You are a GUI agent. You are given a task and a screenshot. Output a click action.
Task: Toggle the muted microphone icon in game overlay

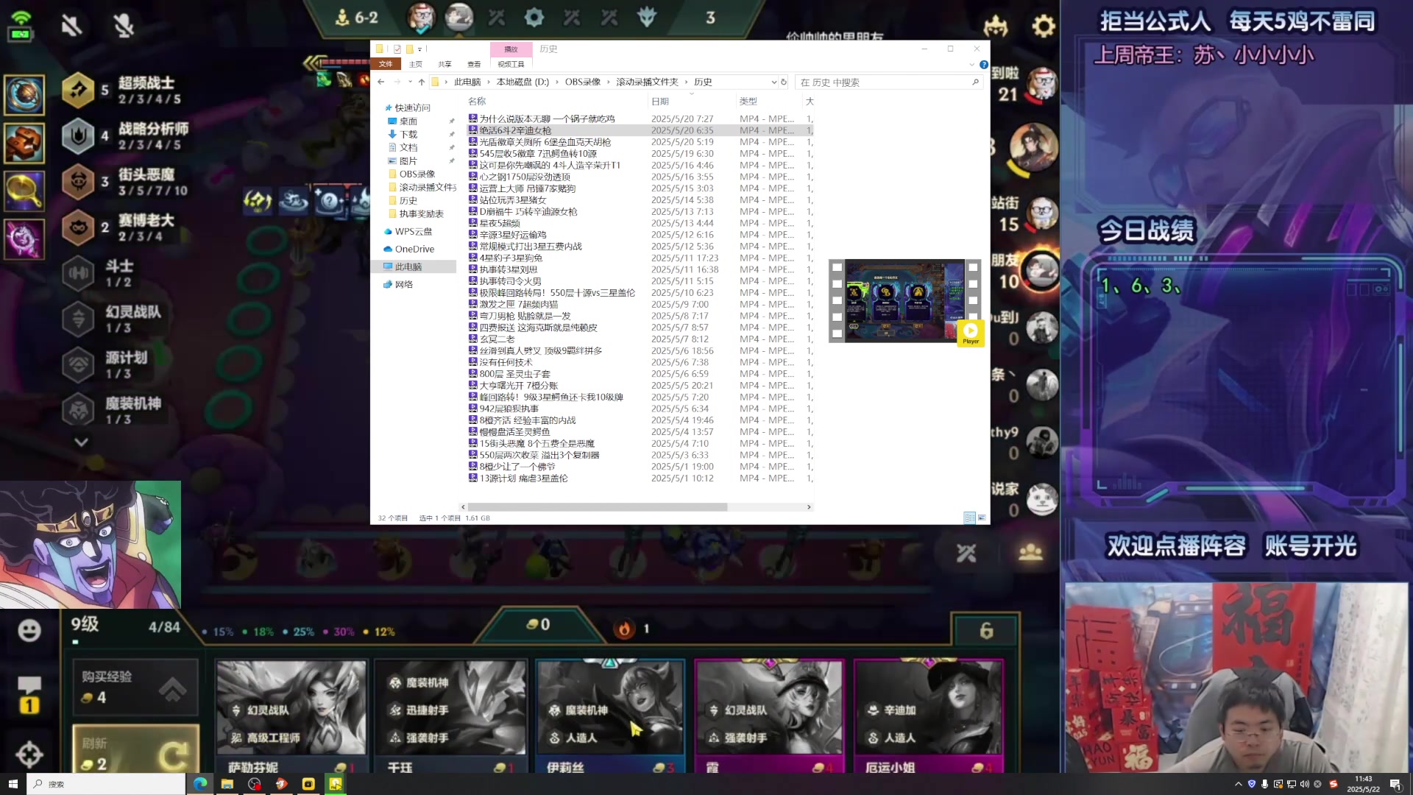(124, 26)
